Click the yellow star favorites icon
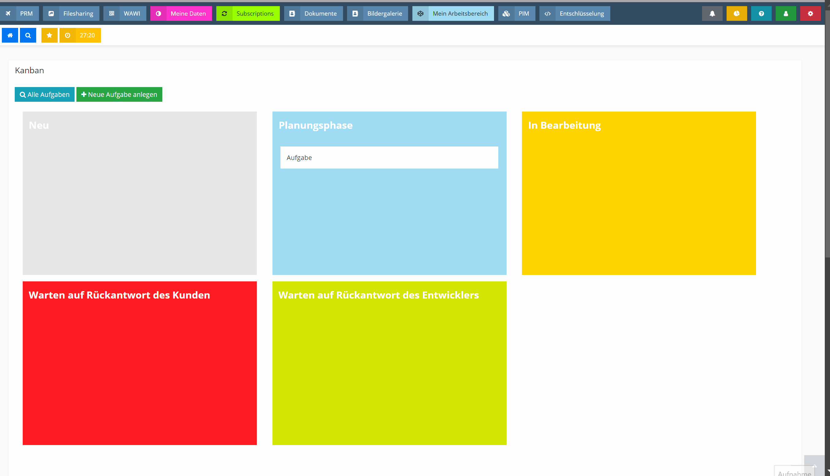This screenshot has width=830, height=476. (49, 35)
